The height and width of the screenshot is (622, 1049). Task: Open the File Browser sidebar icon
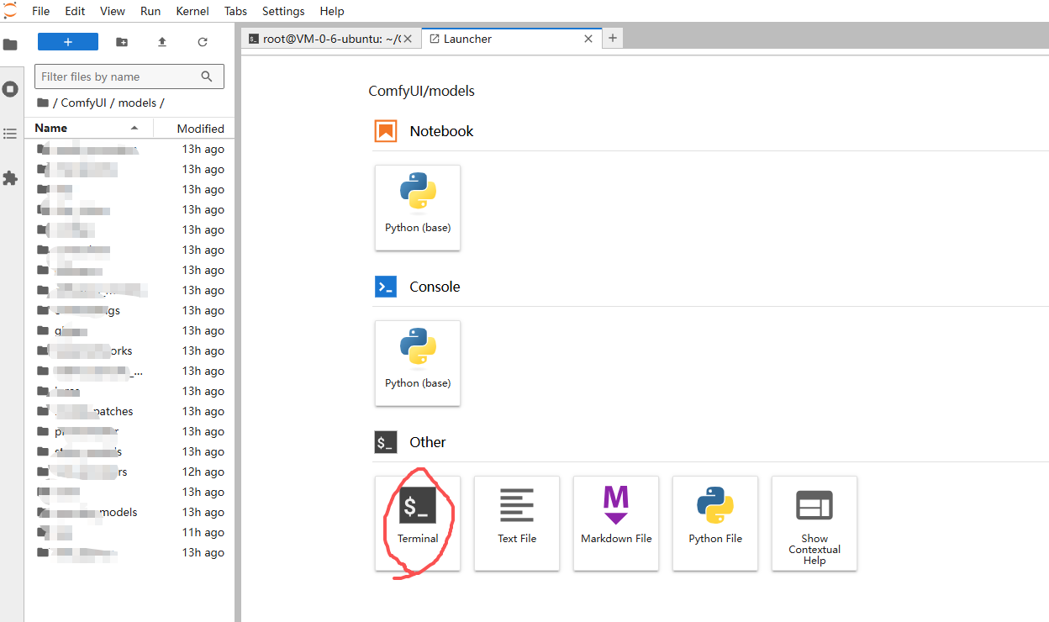pos(10,45)
